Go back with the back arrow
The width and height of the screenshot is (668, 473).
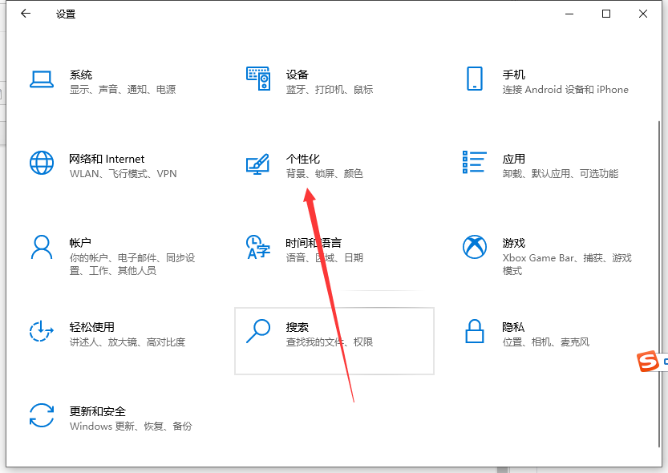tap(26, 14)
